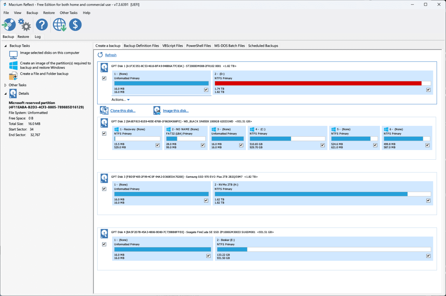Click the red D: partition usage bar
The width and height of the screenshot is (446, 296).
318,83
